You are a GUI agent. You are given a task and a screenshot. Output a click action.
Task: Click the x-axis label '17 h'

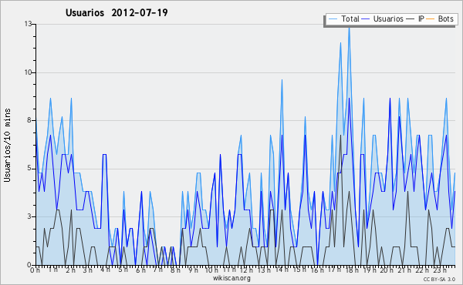[x=334, y=270]
